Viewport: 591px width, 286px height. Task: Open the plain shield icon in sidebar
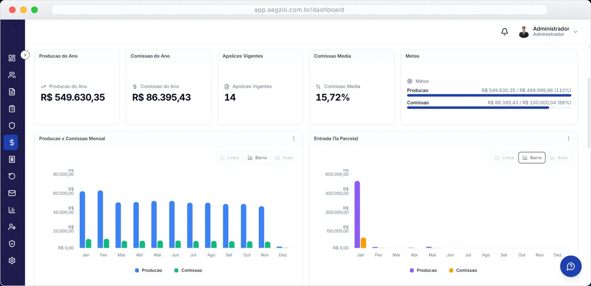[12, 126]
